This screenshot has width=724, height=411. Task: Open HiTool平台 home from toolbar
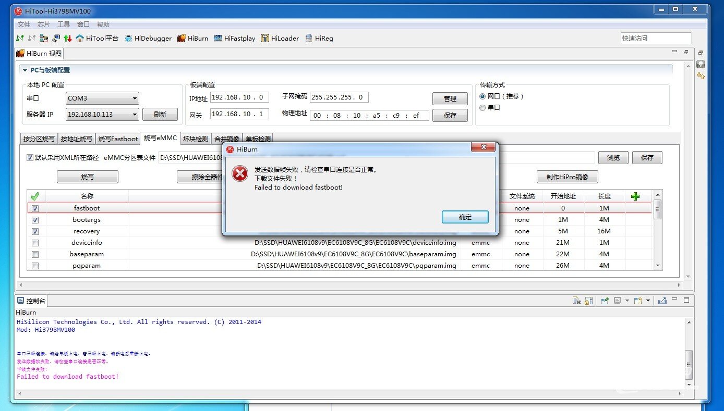coord(97,38)
